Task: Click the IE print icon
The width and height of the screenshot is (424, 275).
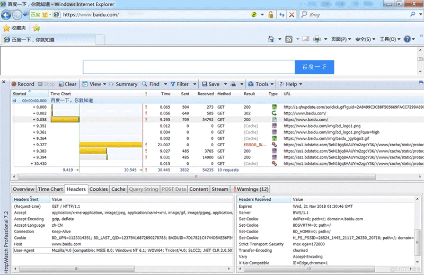Action: [x=316, y=39]
